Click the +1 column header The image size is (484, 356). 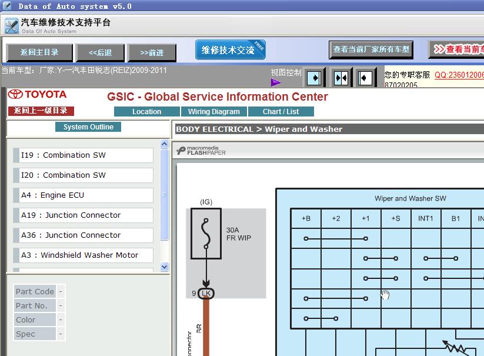click(366, 219)
